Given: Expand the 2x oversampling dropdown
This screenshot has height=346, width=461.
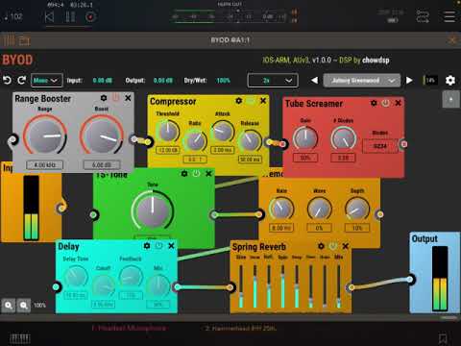Looking at the screenshot, I should (273, 81).
